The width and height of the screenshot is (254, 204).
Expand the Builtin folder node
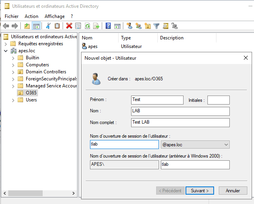(13, 58)
